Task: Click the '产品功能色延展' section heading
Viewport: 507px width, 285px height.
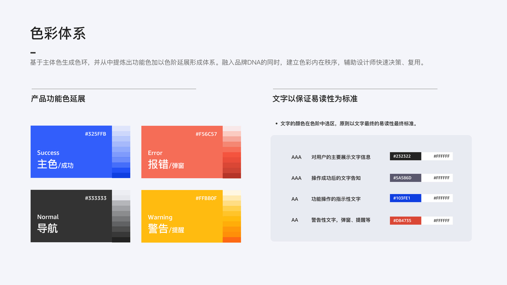Action: click(58, 99)
